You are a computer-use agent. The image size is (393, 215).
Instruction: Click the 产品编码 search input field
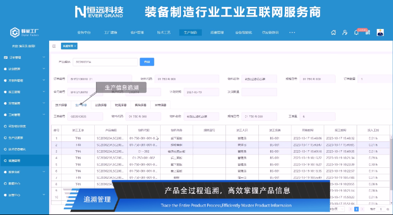(x=105, y=62)
